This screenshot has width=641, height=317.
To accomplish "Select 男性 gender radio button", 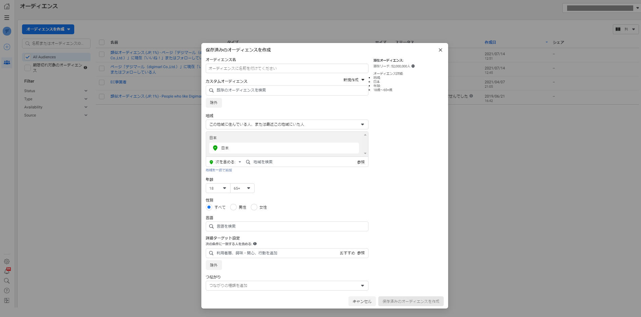I will (x=233, y=207).
